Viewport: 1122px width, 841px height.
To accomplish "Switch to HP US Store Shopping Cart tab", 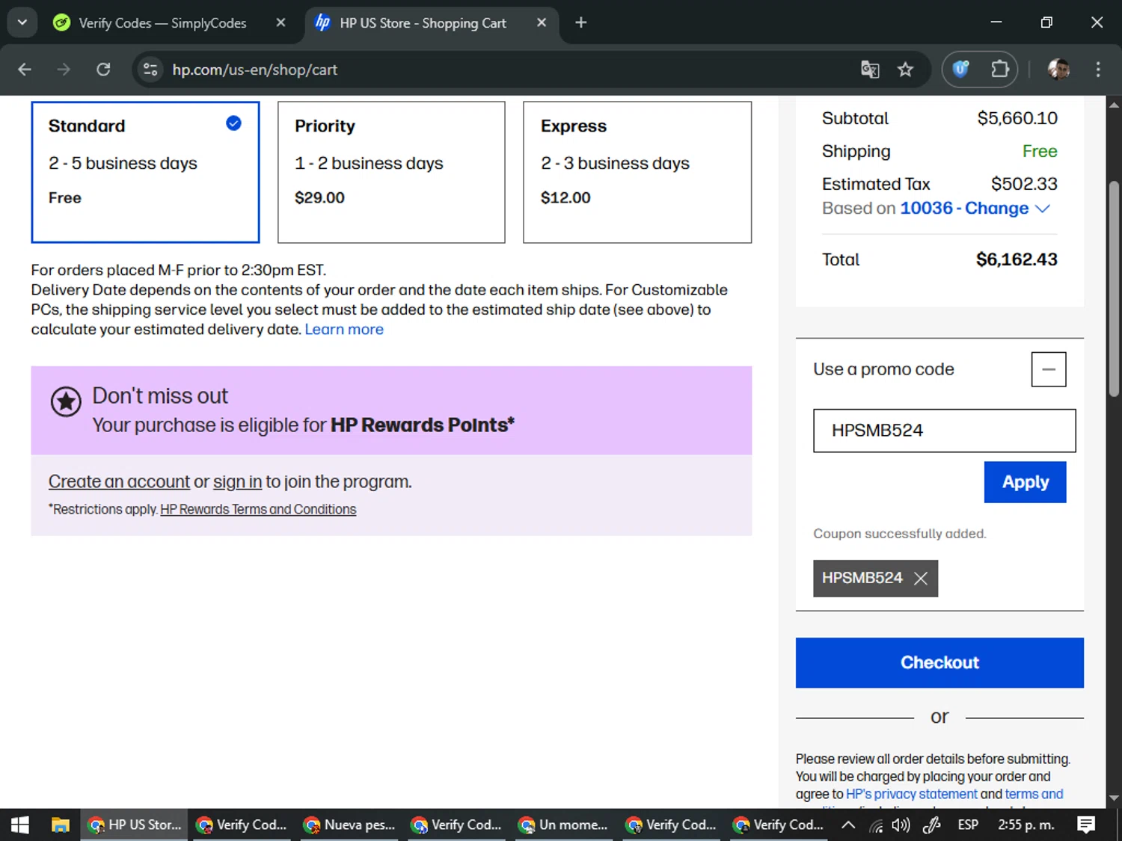I will click(423, 23).
